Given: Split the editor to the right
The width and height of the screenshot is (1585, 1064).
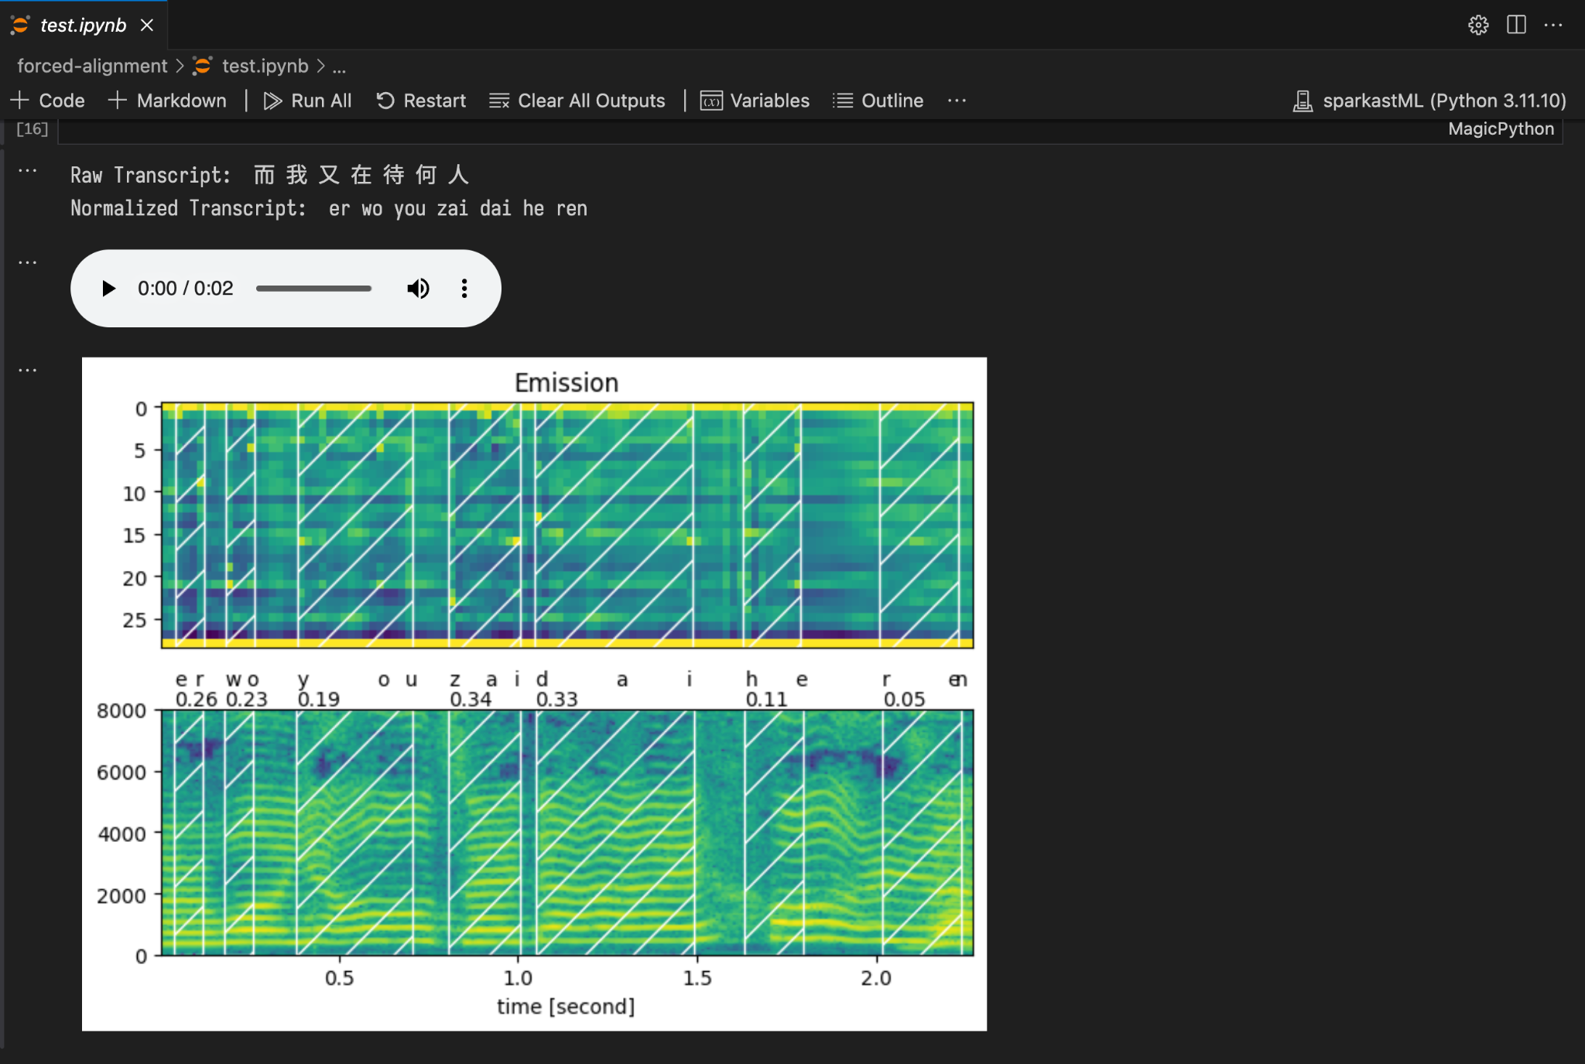Looking at the screenshot, I should 1516,25.
